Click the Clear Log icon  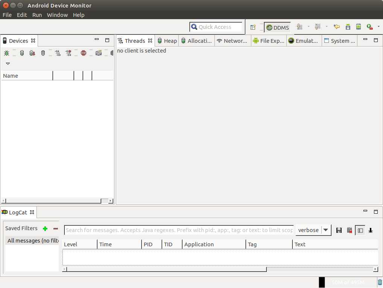(x=350, y=230)
